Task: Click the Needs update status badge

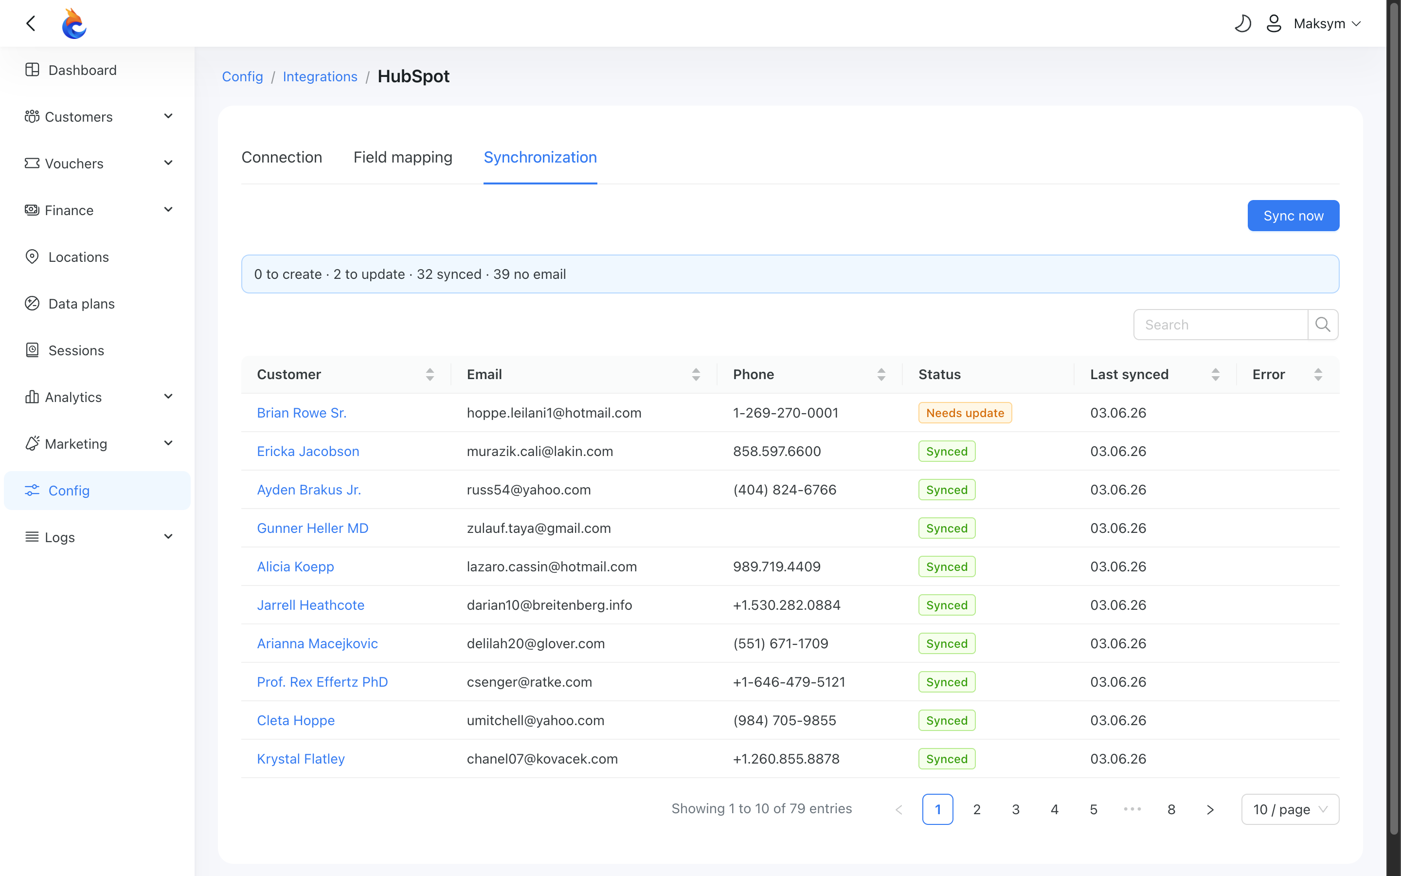Action: click(965, 413)
